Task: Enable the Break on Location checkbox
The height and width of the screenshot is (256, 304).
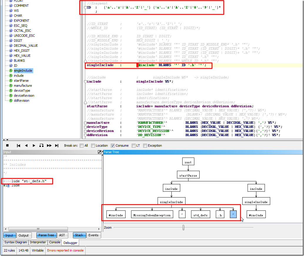Action: pyautogui.click(x=93, y=145)
